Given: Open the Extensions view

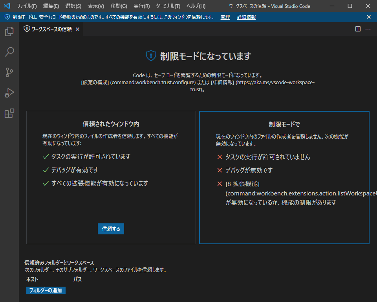Looking at the screenshot, I should [x=9, y=113].
